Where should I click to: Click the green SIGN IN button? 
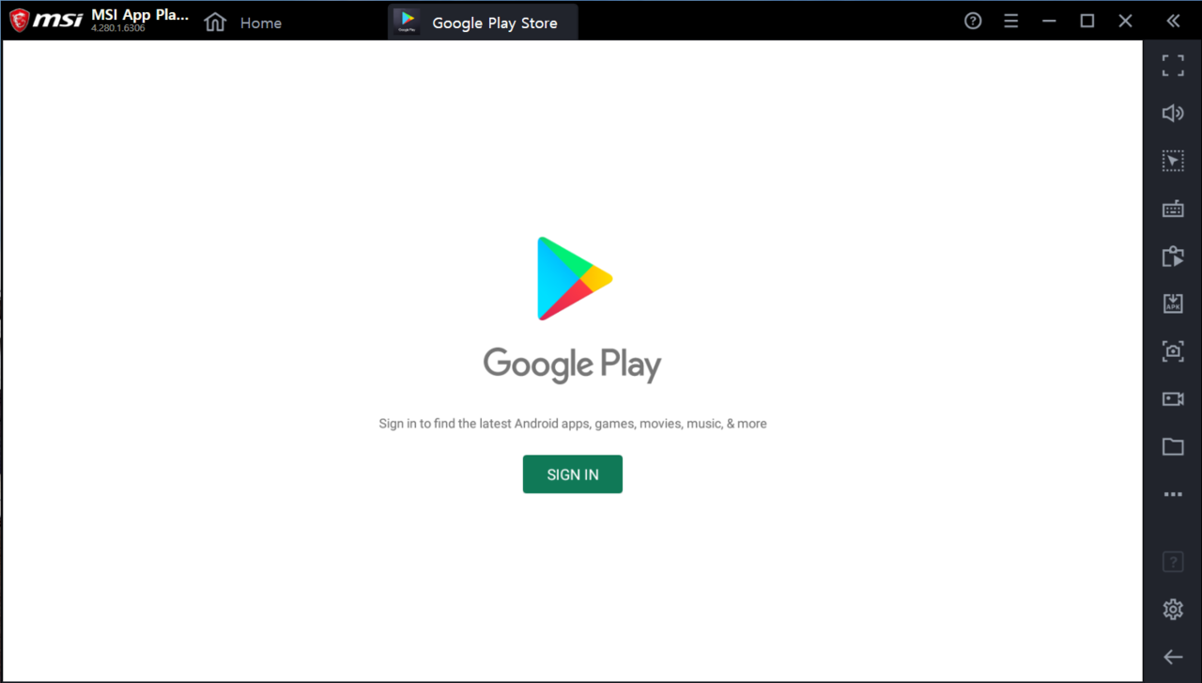[x=572, y=474]
